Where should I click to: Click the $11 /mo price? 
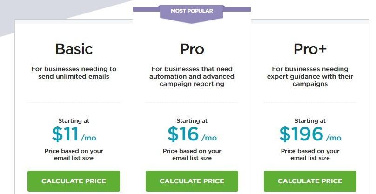click(74, 134)
